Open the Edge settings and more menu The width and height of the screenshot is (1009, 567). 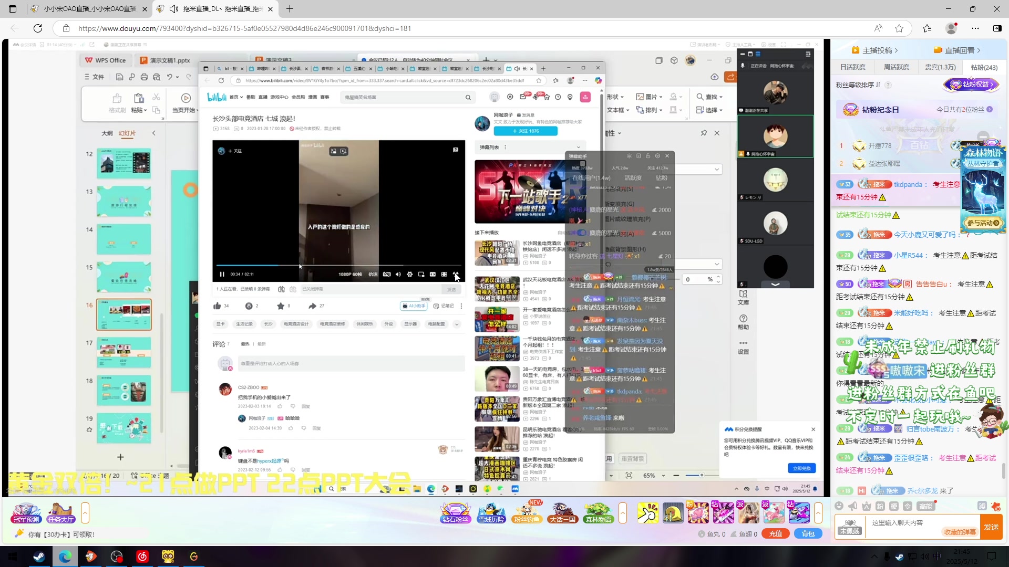click(x=975, y=28)
